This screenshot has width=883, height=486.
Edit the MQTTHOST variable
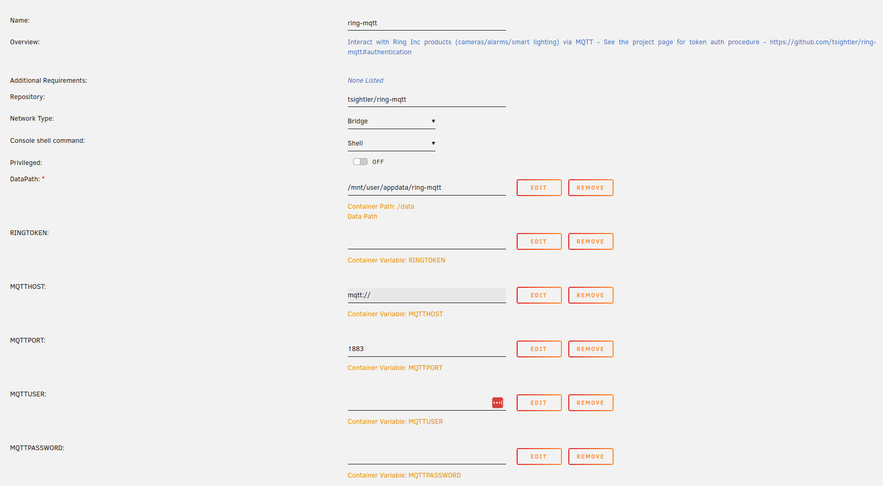(x=539, y=295)
